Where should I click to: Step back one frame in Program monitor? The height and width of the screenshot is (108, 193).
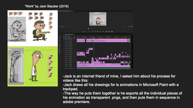tap(95, 31)
